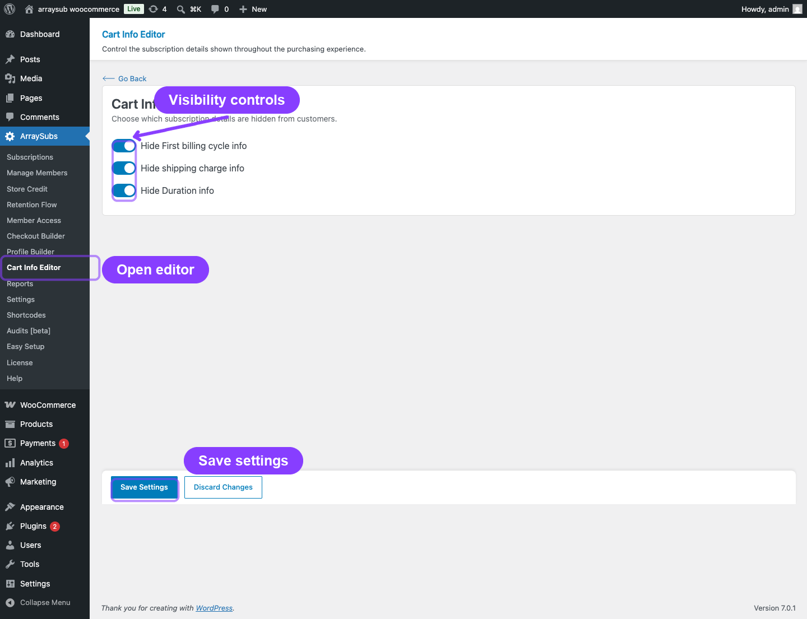Click the Users person icon
807x619 pixels.
click(x=10, y=545)
